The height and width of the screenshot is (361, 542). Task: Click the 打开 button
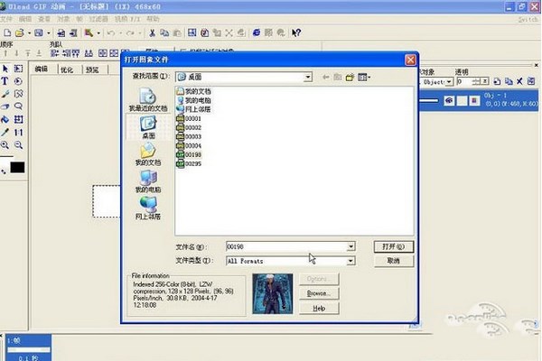(x=393, y=245)
